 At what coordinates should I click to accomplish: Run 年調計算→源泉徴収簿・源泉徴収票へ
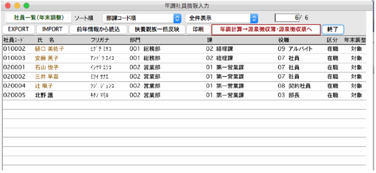click(x=266, y=30)
